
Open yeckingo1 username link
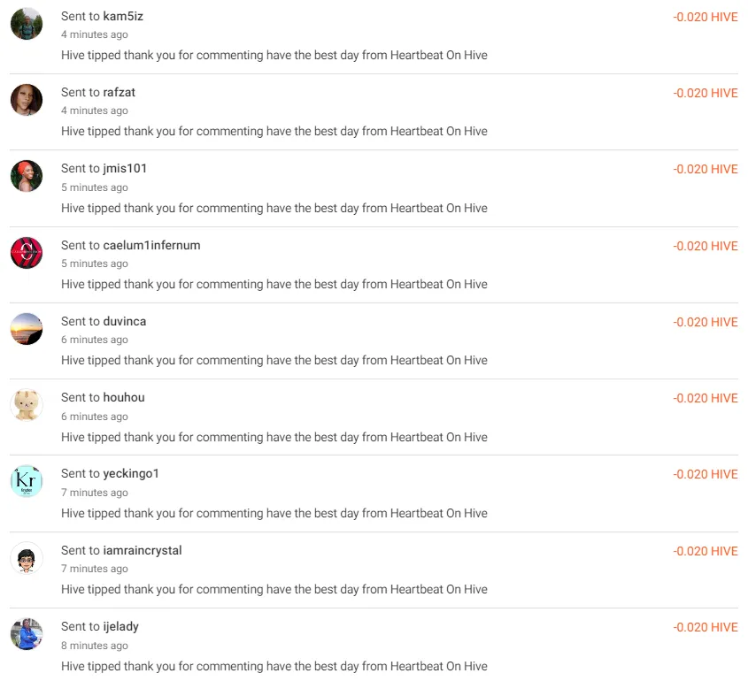pyautogui.click(x=131, y=474)
